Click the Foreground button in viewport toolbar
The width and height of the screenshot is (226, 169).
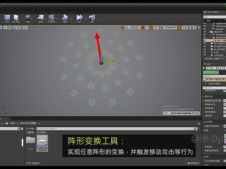click(170, 27)
